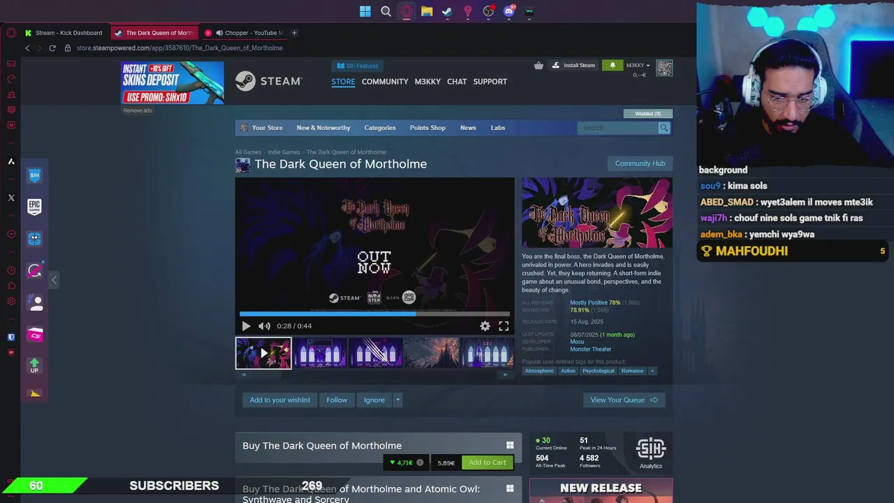Open Windows Start menu

365,11
